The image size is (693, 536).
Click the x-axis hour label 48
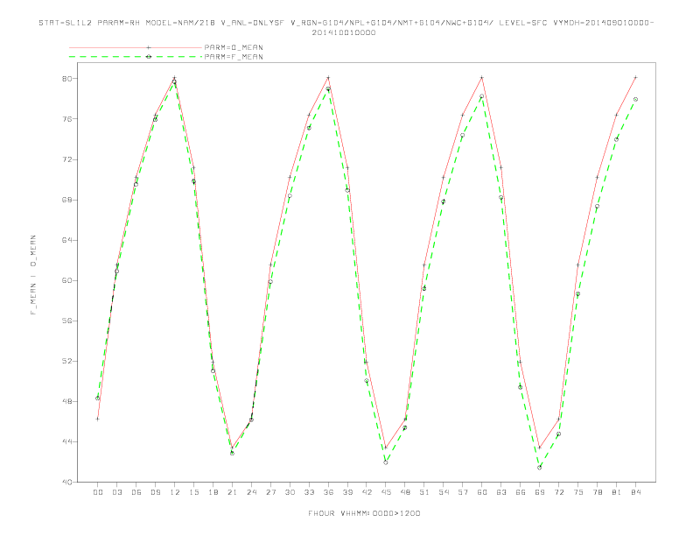tap(405, 492)
